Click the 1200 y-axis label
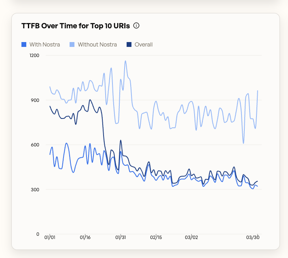The width and height of the screenshot is (288, 258). 34,55
